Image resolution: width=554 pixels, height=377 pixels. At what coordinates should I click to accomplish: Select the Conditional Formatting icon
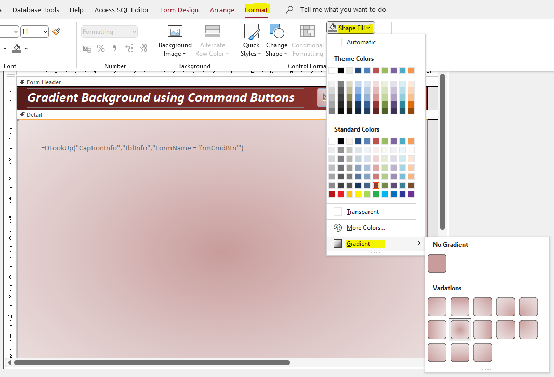pos(307,32)
